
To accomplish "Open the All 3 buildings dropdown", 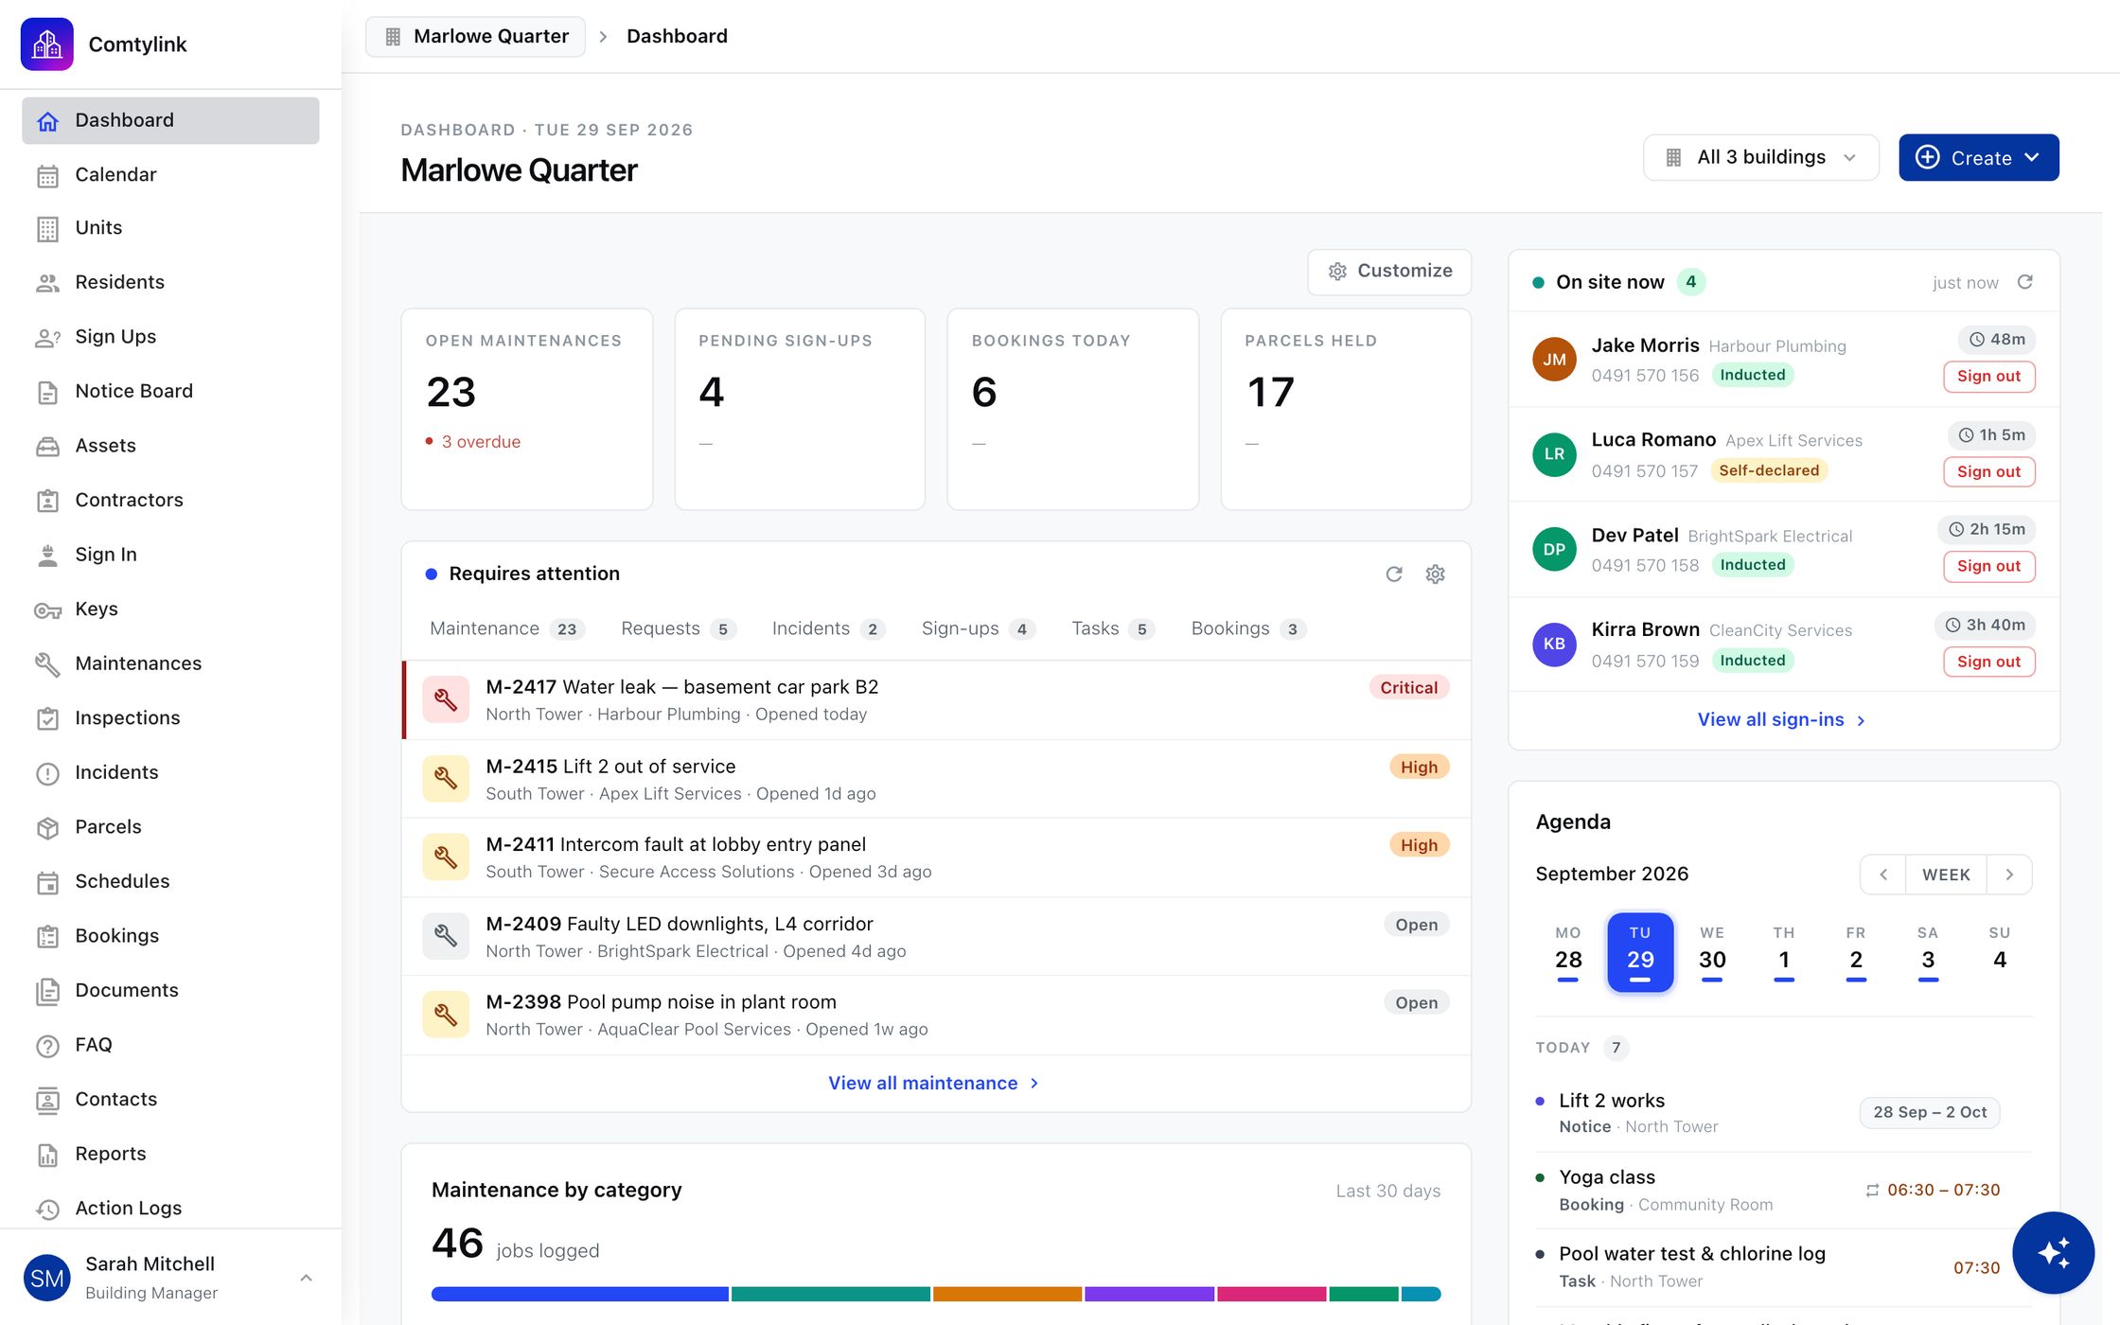I will (x=1761, y=157).
